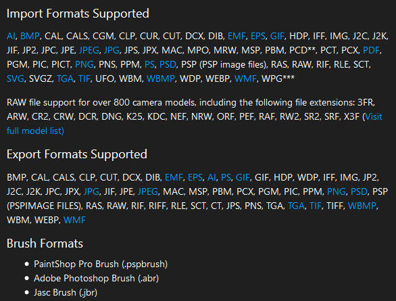This screenshot has width=396, height=301.
Task: Open the AI link in import formats
Action: [x=11, y=36]
